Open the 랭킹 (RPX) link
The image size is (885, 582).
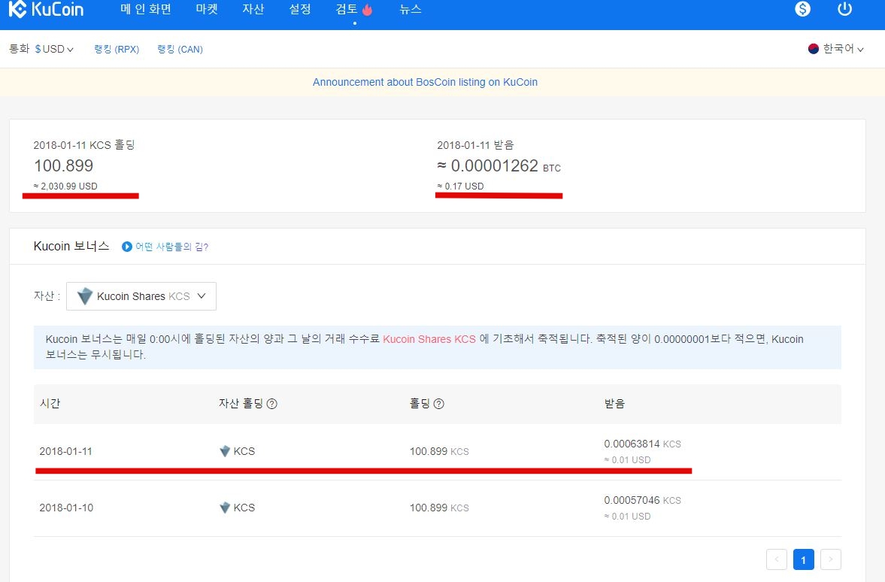point(117,49)
